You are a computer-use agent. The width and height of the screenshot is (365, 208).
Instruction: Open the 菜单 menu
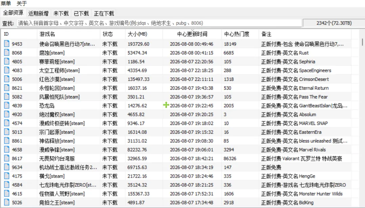pyautogui.click(x=6, y=3)
